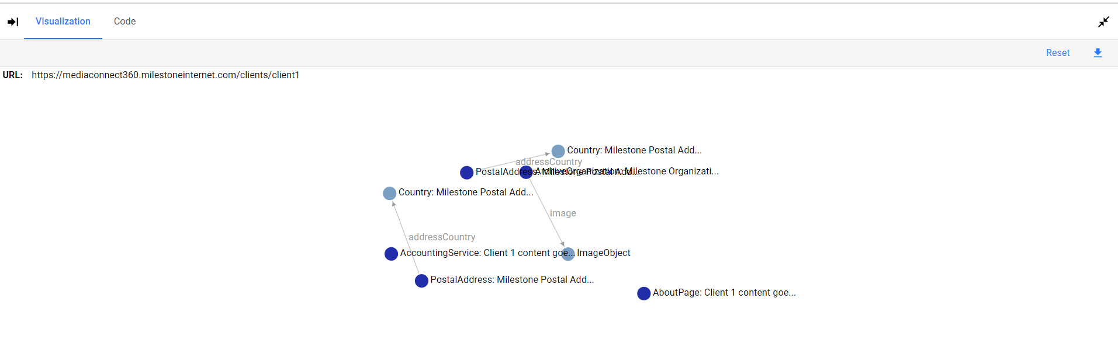This screenshot has height=347, width=1118.
Task: Click the Organization node circle
Action: click(526, 171)
